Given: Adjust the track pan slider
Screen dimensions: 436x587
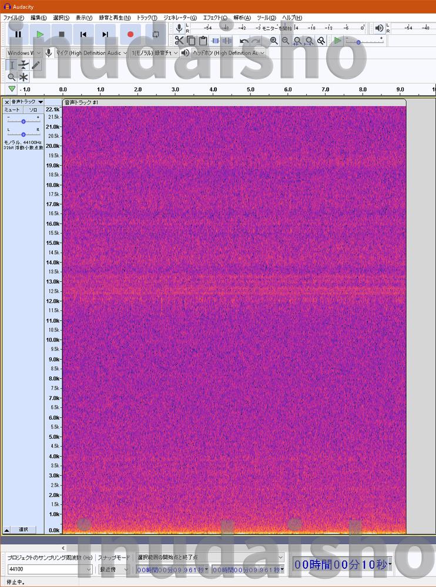Looking at the screenshot, I should pos(24,134).
